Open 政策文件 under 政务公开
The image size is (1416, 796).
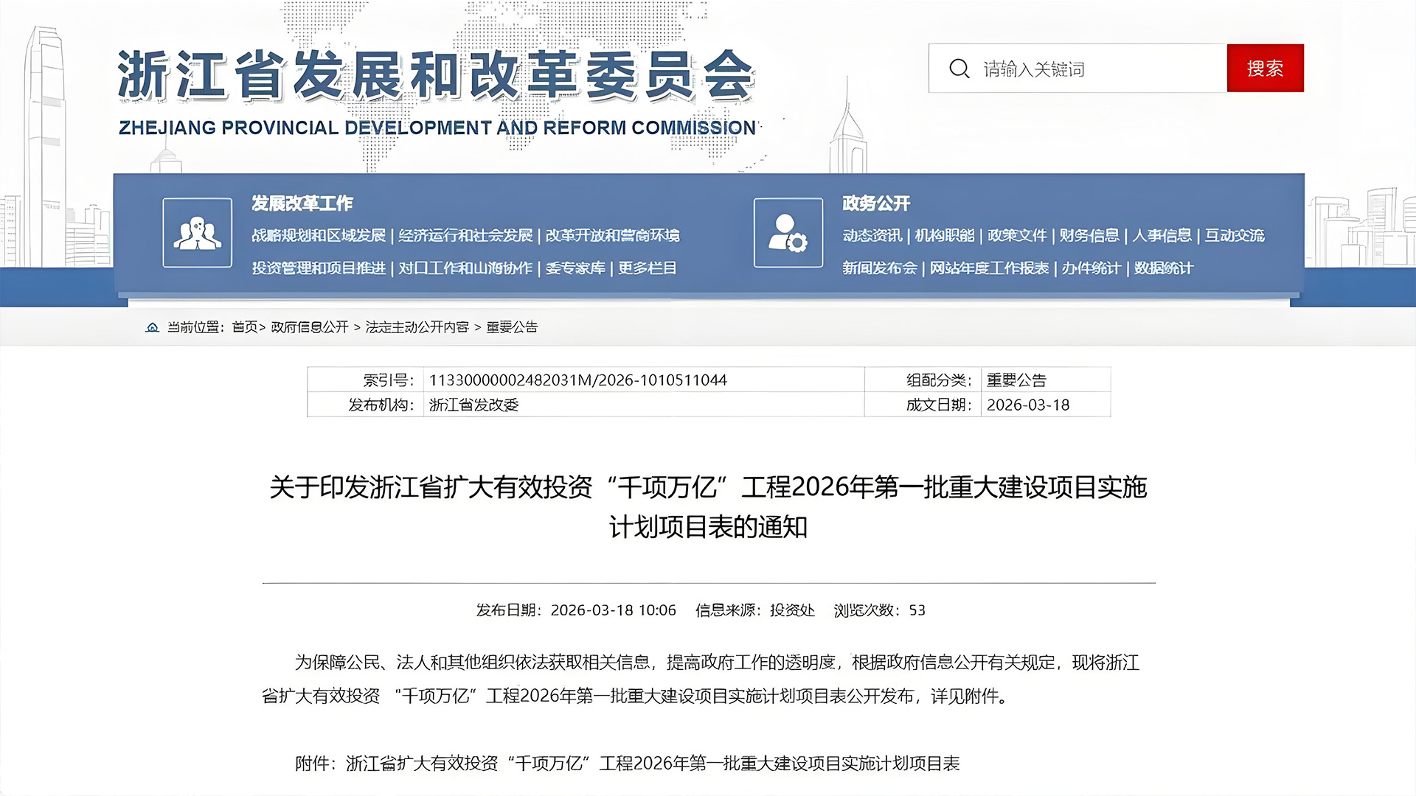1016,235
